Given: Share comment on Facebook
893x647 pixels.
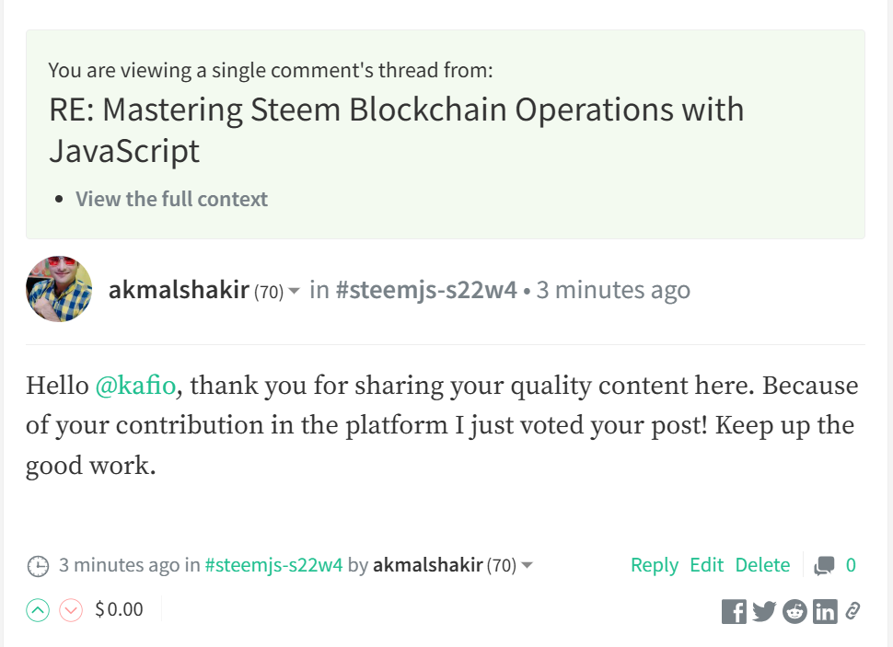Looking at the screenshot, I should 734,612.
